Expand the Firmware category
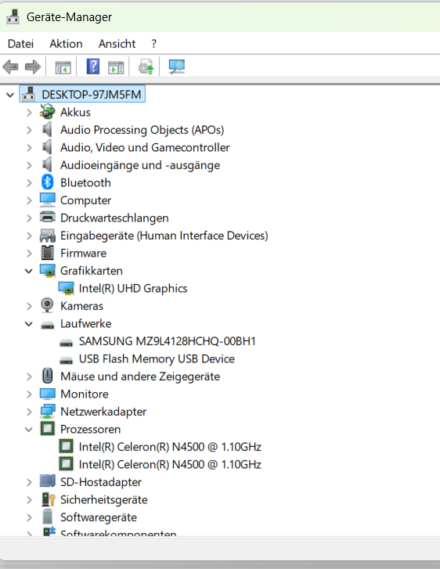The image size is (440, 569). (29, 254)
